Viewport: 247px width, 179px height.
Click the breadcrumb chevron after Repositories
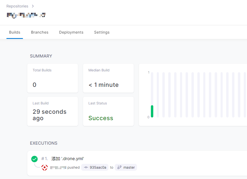pos(33,6)
